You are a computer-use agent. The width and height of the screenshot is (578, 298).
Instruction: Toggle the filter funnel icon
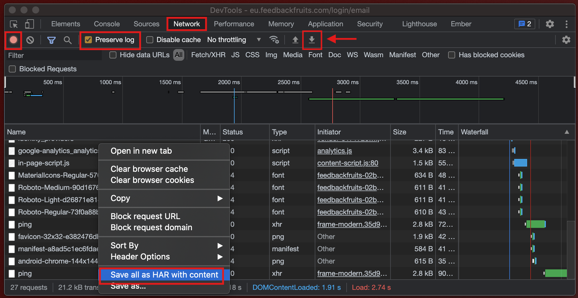pyautogui.click(x=51, y=40)
